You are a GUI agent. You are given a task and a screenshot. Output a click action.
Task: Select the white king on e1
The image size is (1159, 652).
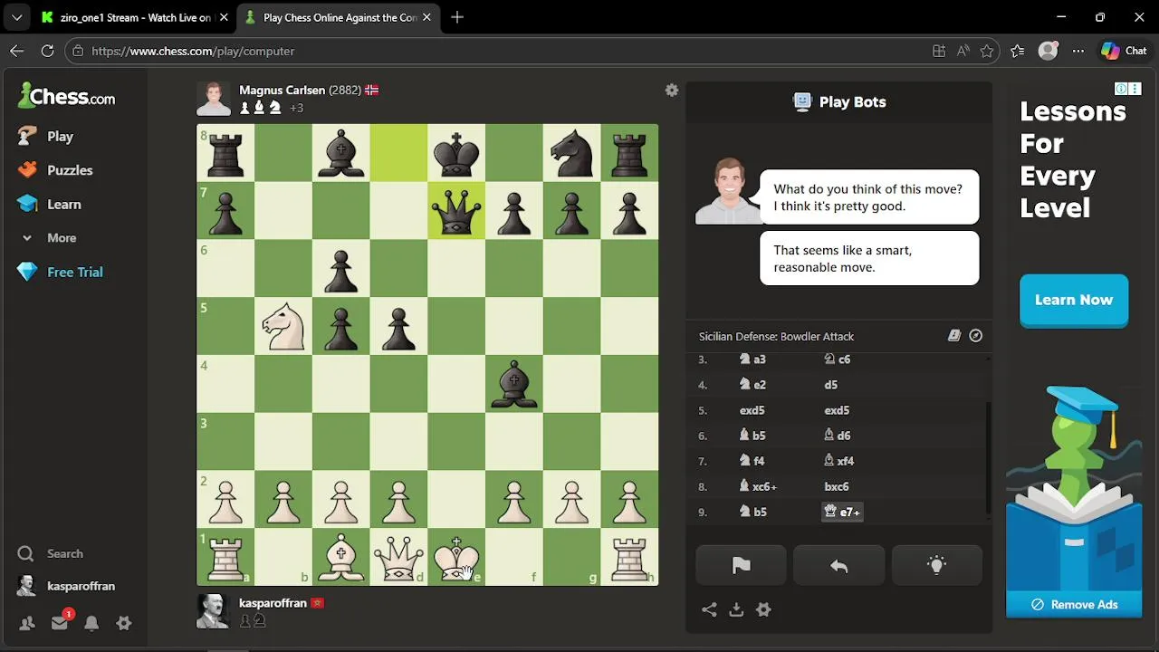456,557
